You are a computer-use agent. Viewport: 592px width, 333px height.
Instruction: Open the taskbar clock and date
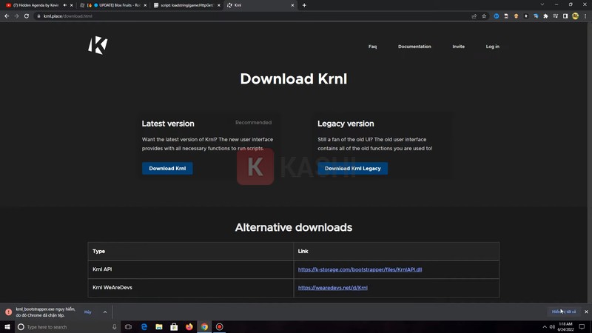coord(565,327)
